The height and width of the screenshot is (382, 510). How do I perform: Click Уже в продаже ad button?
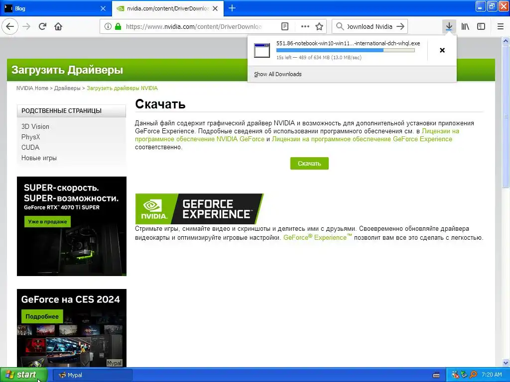click(x=47, y=221)
